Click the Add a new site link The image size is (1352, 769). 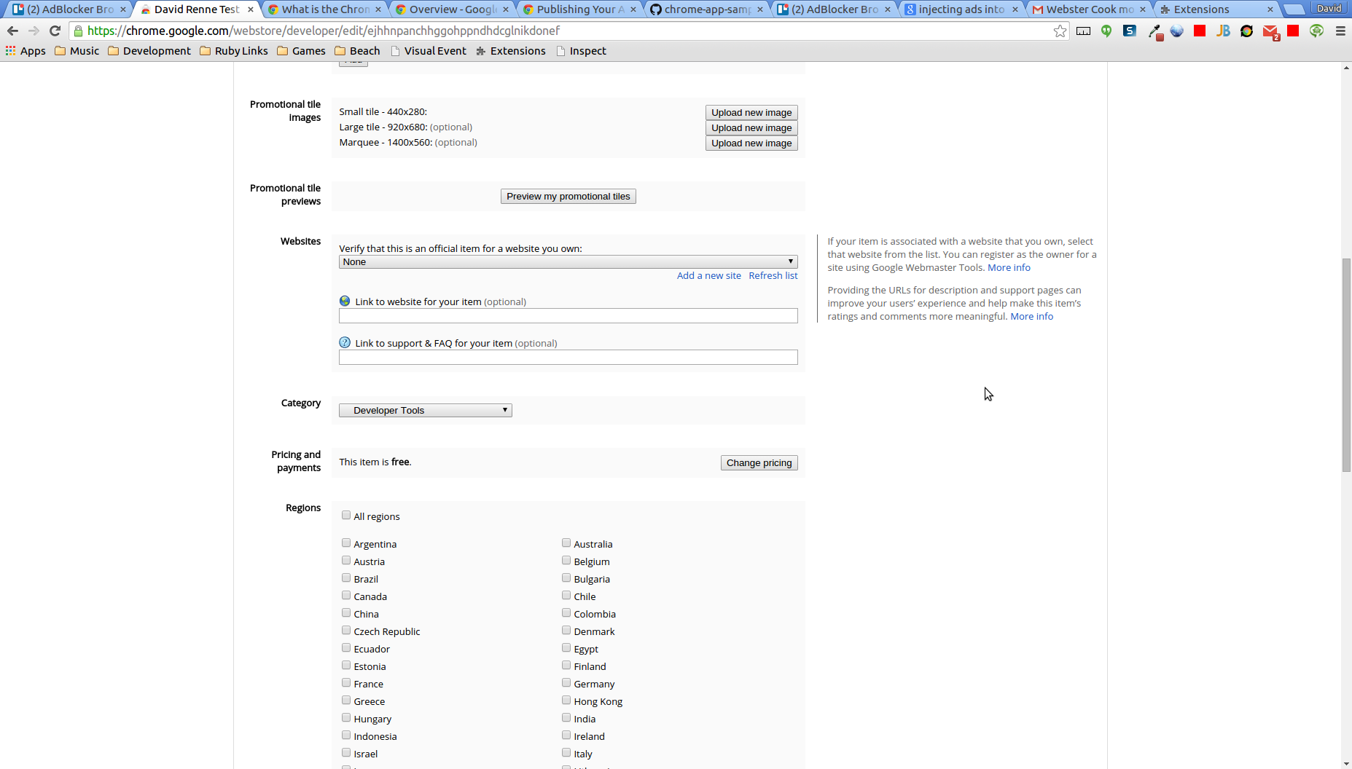click(708, 275)
